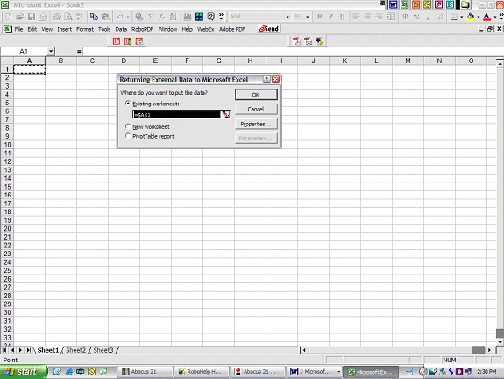The height and width of the screenshot is (379, 504).
Task: Select the Existing worksheet radio button
Action: (128, 104)
